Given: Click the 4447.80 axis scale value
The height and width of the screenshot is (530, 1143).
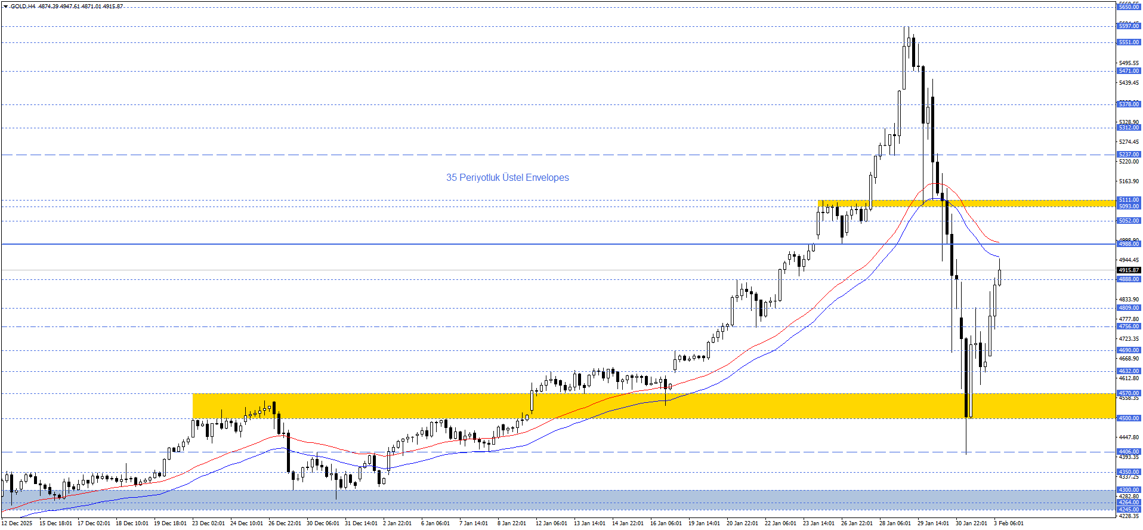Looking at the screenshot, I should pyautogui.click(x=1129, y=437).
